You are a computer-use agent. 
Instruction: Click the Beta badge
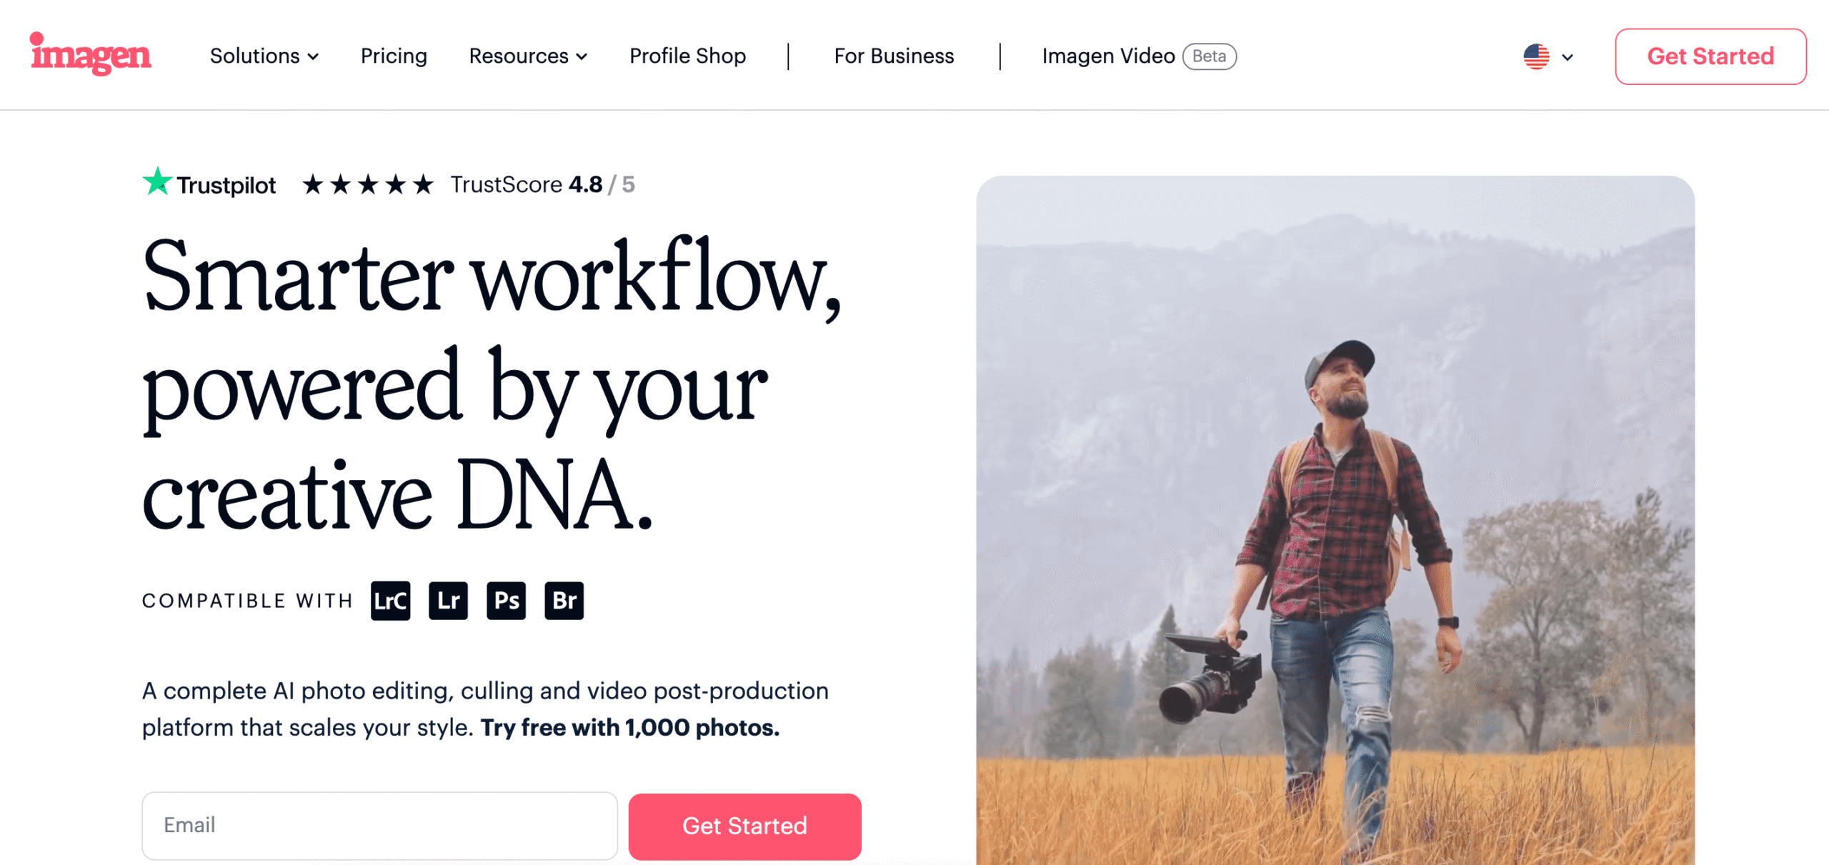pyautogui.click(x=1209, y=56)
